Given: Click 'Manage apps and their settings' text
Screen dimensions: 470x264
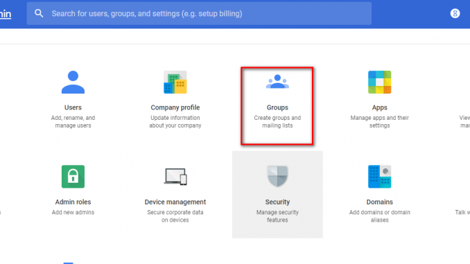Looking at the screenshot, I should pos(379,122).
